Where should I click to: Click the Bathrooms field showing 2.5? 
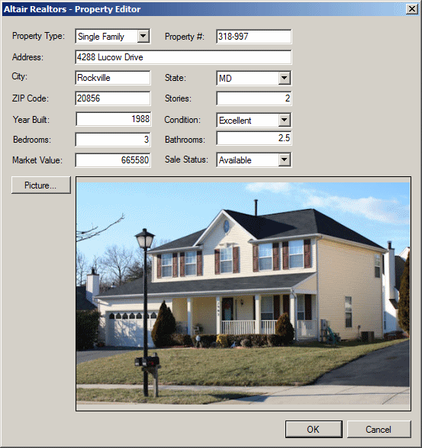(x=253, y=138)
